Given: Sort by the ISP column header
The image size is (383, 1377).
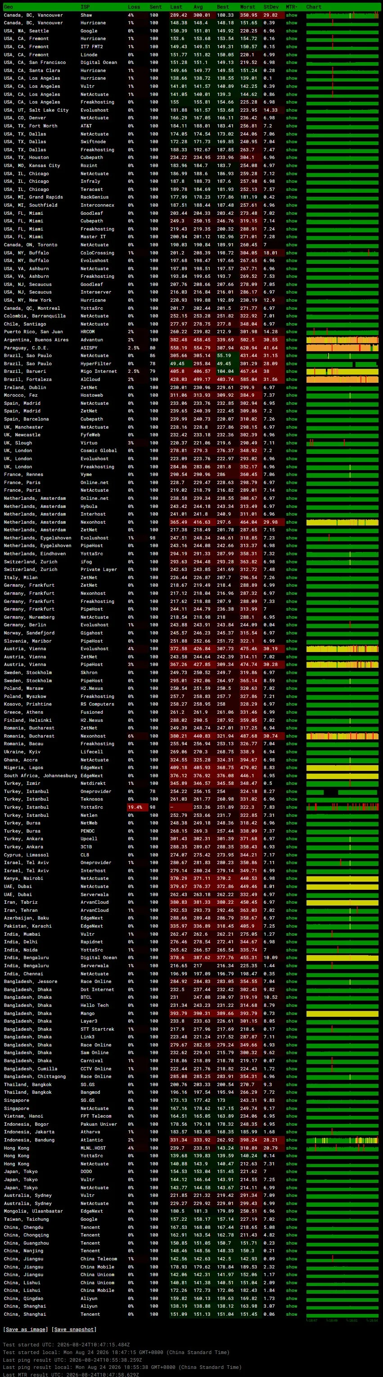Looking at the screenshot, I should pos(85,7).
